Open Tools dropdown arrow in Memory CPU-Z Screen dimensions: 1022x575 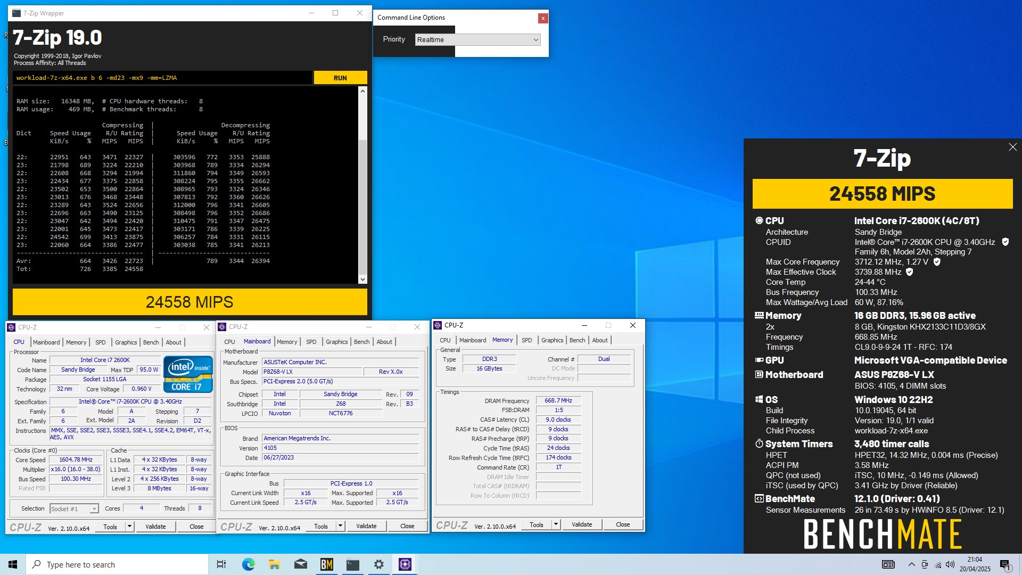click(556, 524)
